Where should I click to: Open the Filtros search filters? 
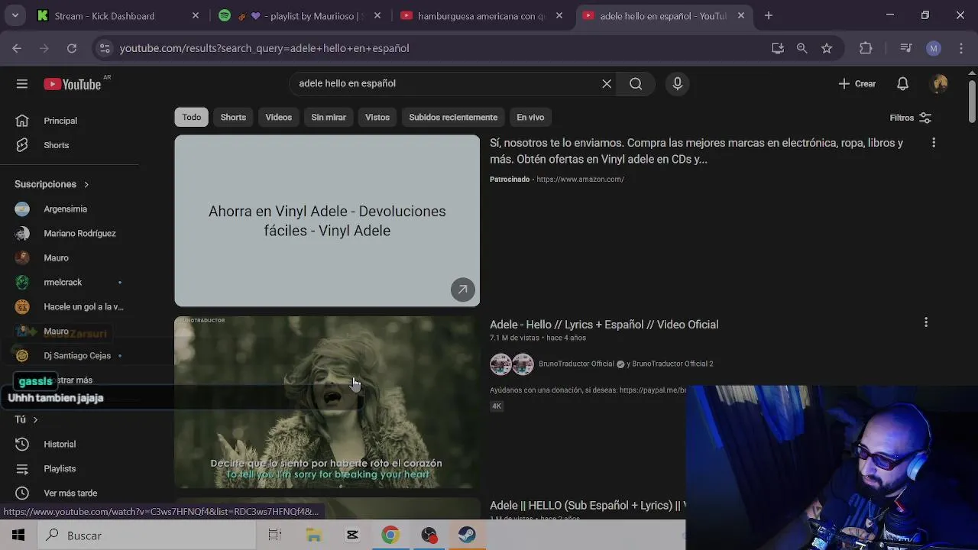pos(910,118)
